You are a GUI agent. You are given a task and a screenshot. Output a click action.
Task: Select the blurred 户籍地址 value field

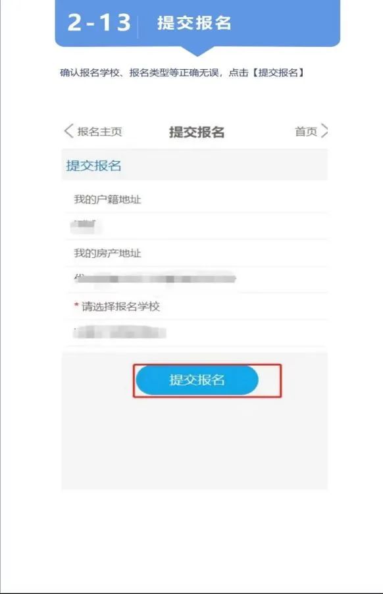(x=197, y=226)
